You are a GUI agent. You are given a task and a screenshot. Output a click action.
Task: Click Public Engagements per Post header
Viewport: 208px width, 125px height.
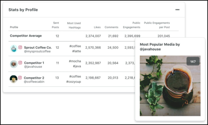[x=157, y=25]
